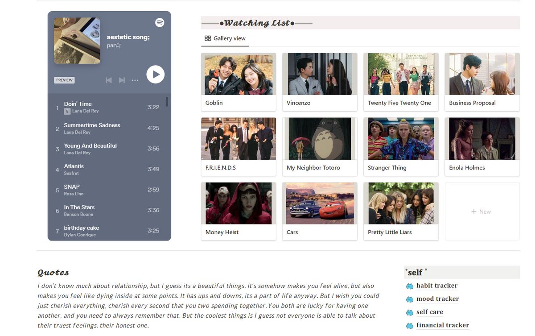Click the Spotify track list scrollbar
535x336 pixels.
click(167, 102)
